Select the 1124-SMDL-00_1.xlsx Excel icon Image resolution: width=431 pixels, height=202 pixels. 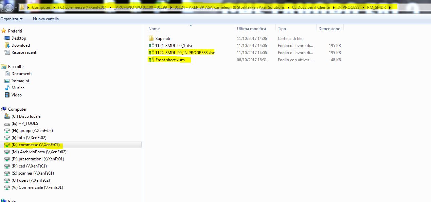[151, 45]
